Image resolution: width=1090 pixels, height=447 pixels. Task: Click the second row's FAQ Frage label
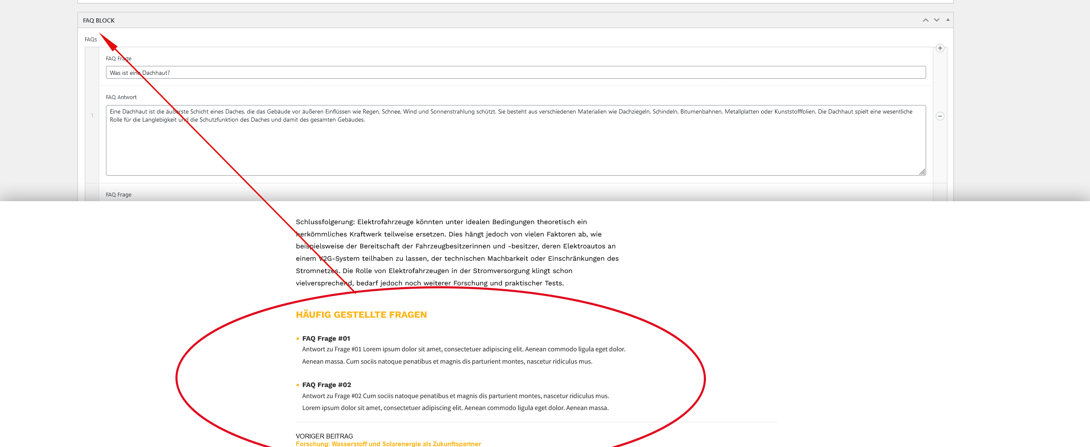click(118, 195)
